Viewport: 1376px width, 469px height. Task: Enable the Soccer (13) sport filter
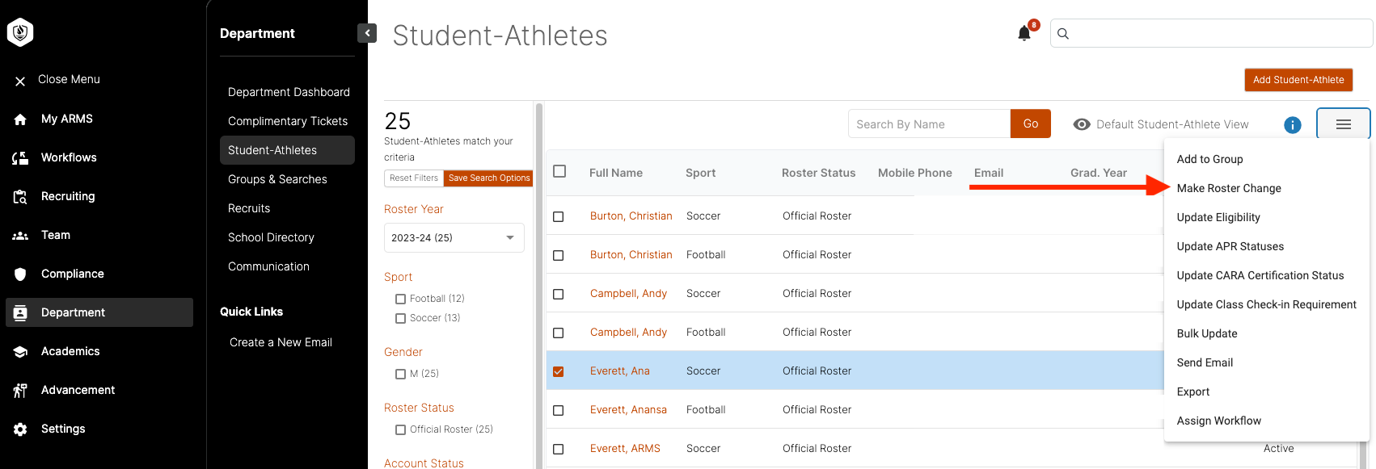tap(400, 318)
